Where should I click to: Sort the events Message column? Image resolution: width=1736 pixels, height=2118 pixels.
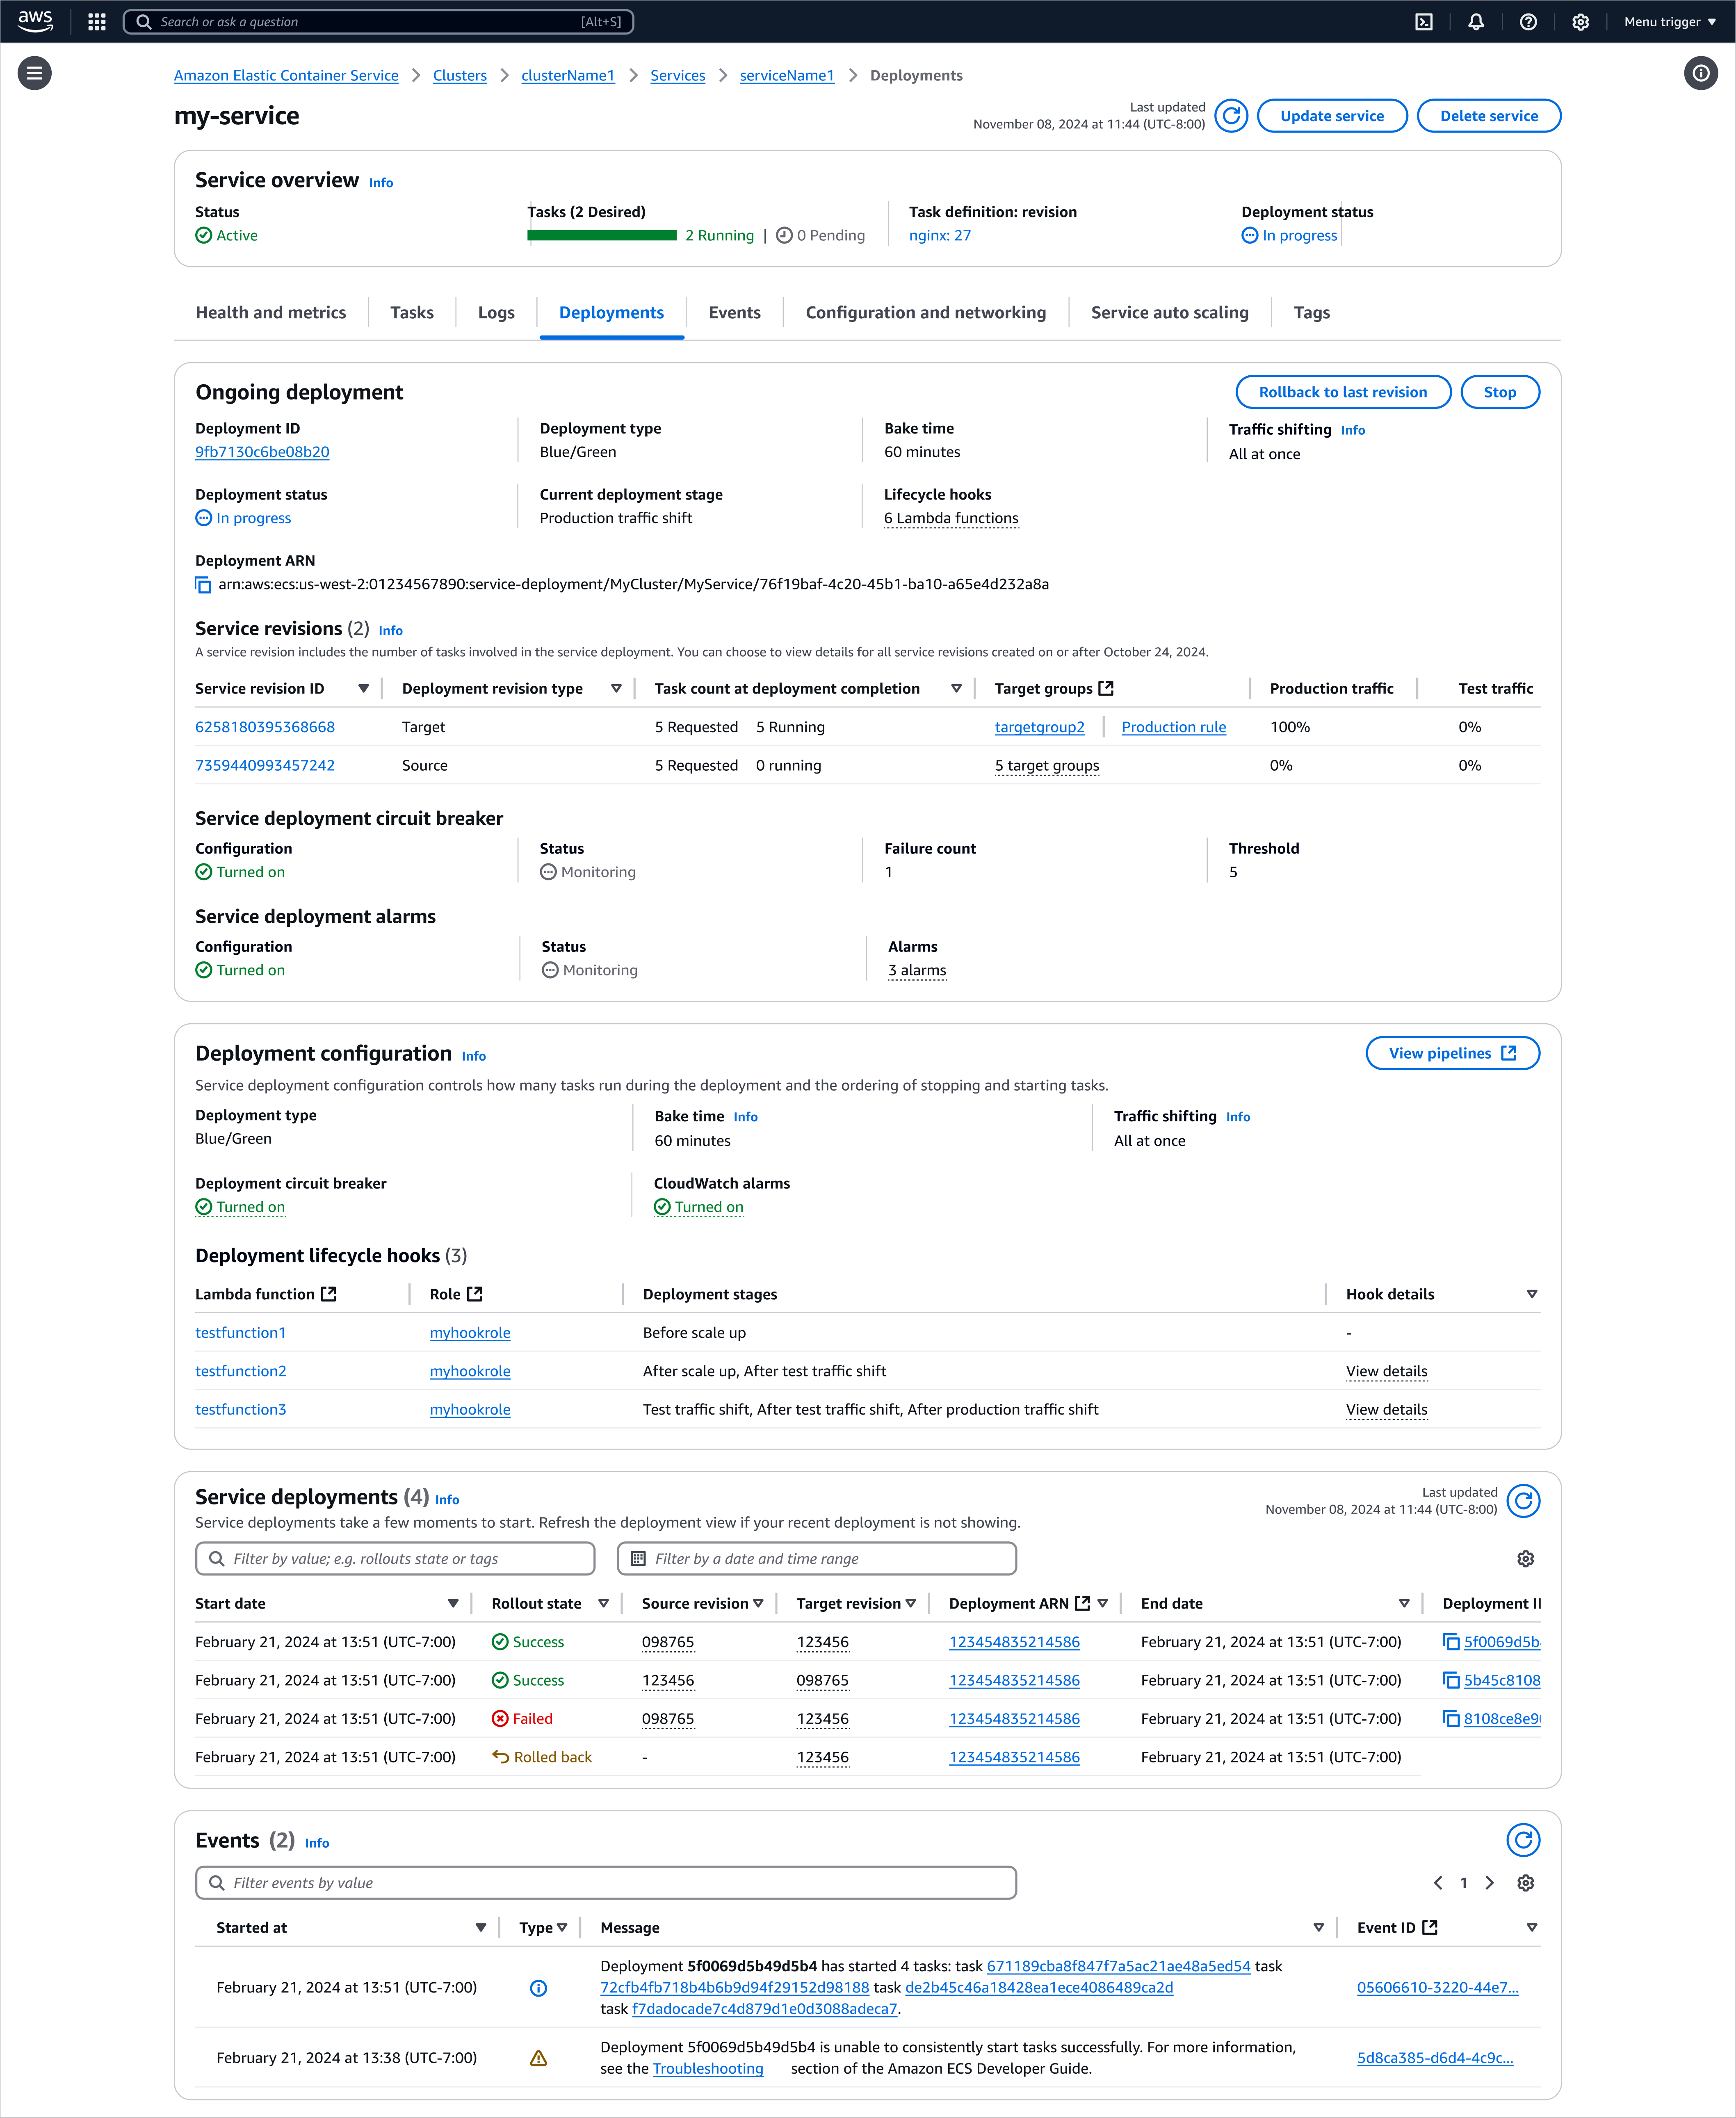pos(1318,1928)
